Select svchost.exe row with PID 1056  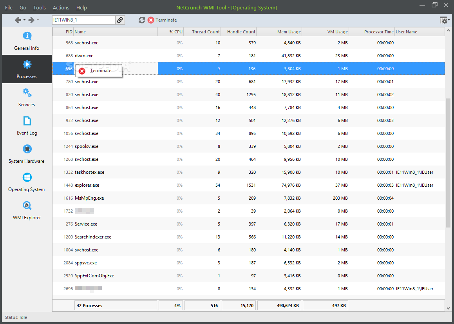248,133
